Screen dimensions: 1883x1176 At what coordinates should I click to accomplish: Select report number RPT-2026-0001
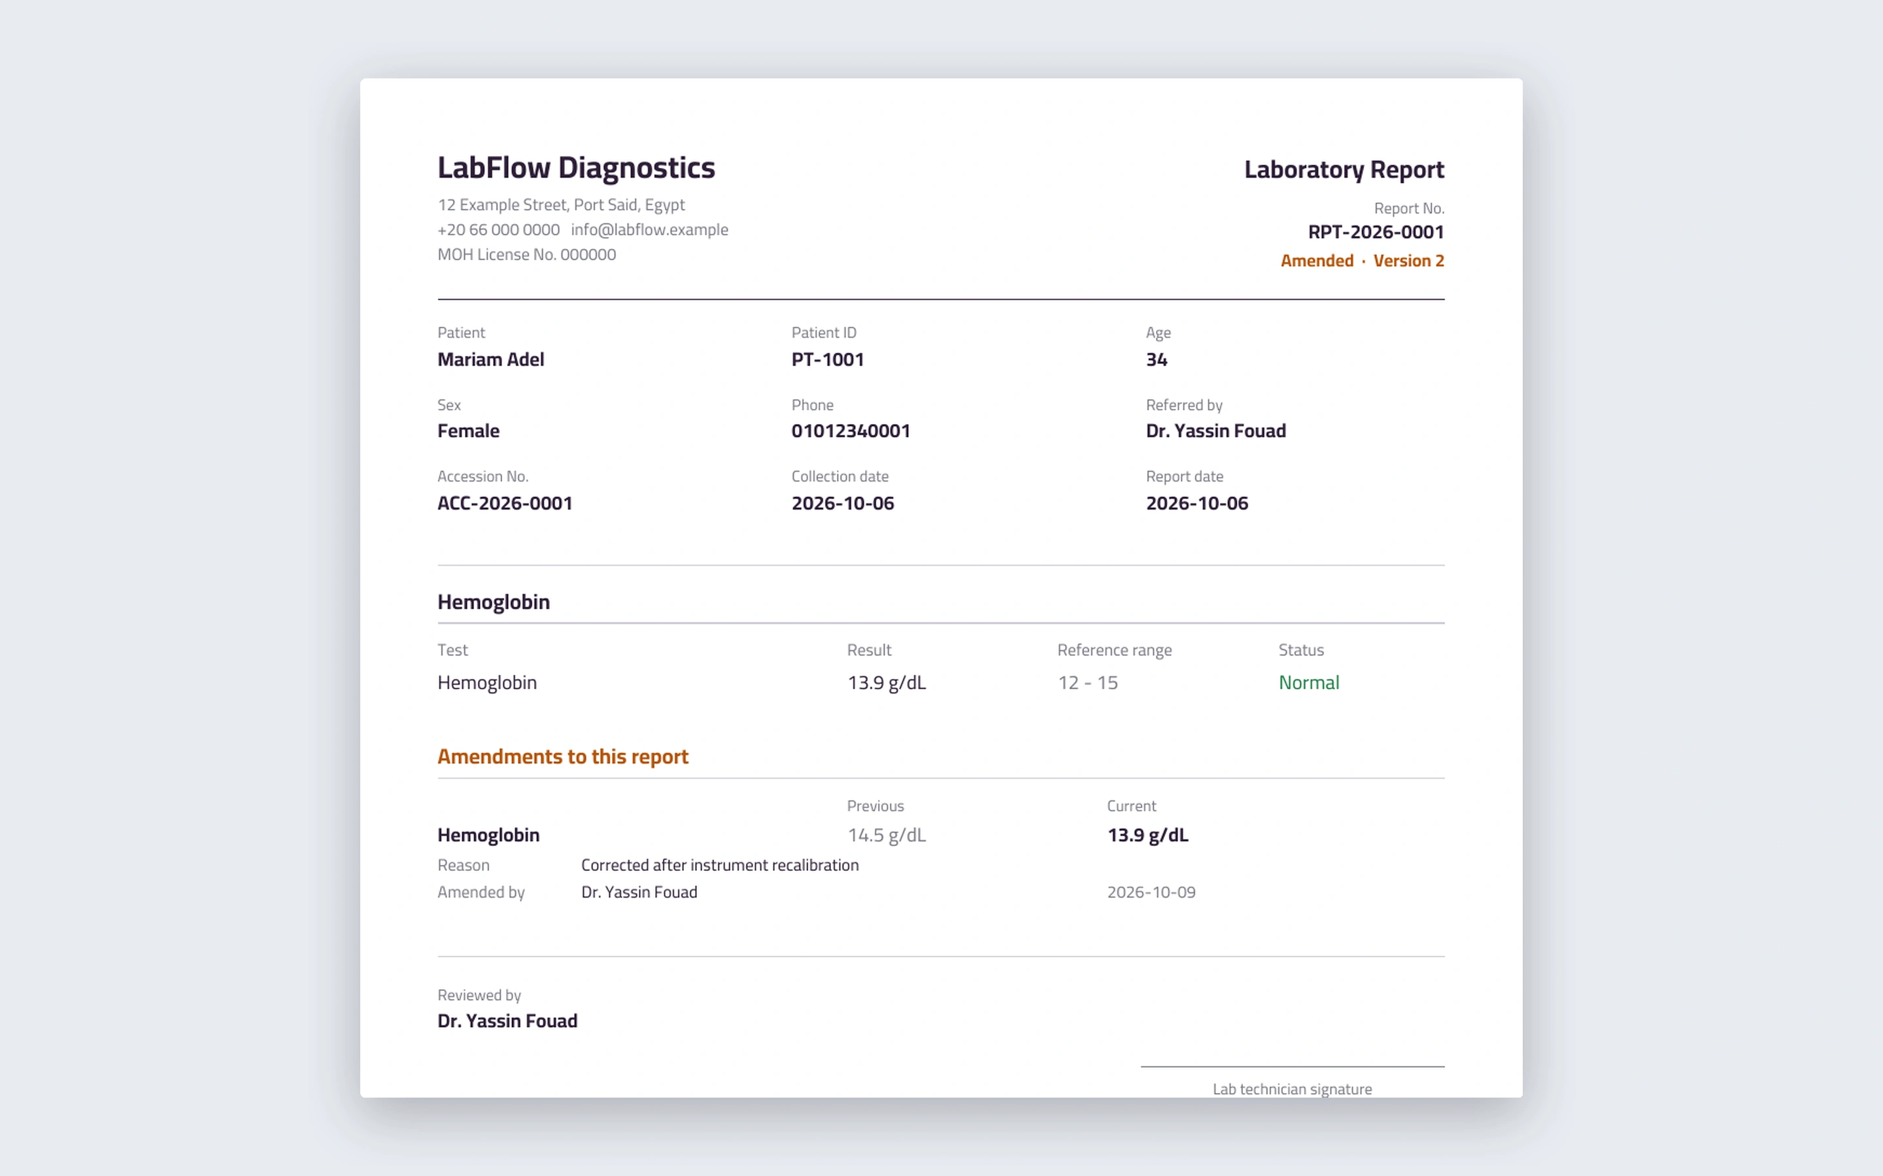pos(1376,232)
